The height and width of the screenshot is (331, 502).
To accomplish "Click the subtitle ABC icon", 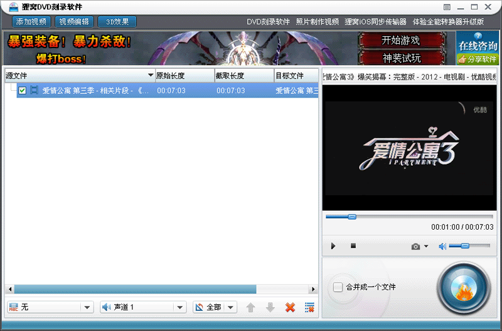I will (x=13, y=307).
